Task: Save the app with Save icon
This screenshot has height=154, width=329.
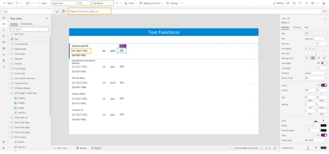Action: click(x=313, y=3)
